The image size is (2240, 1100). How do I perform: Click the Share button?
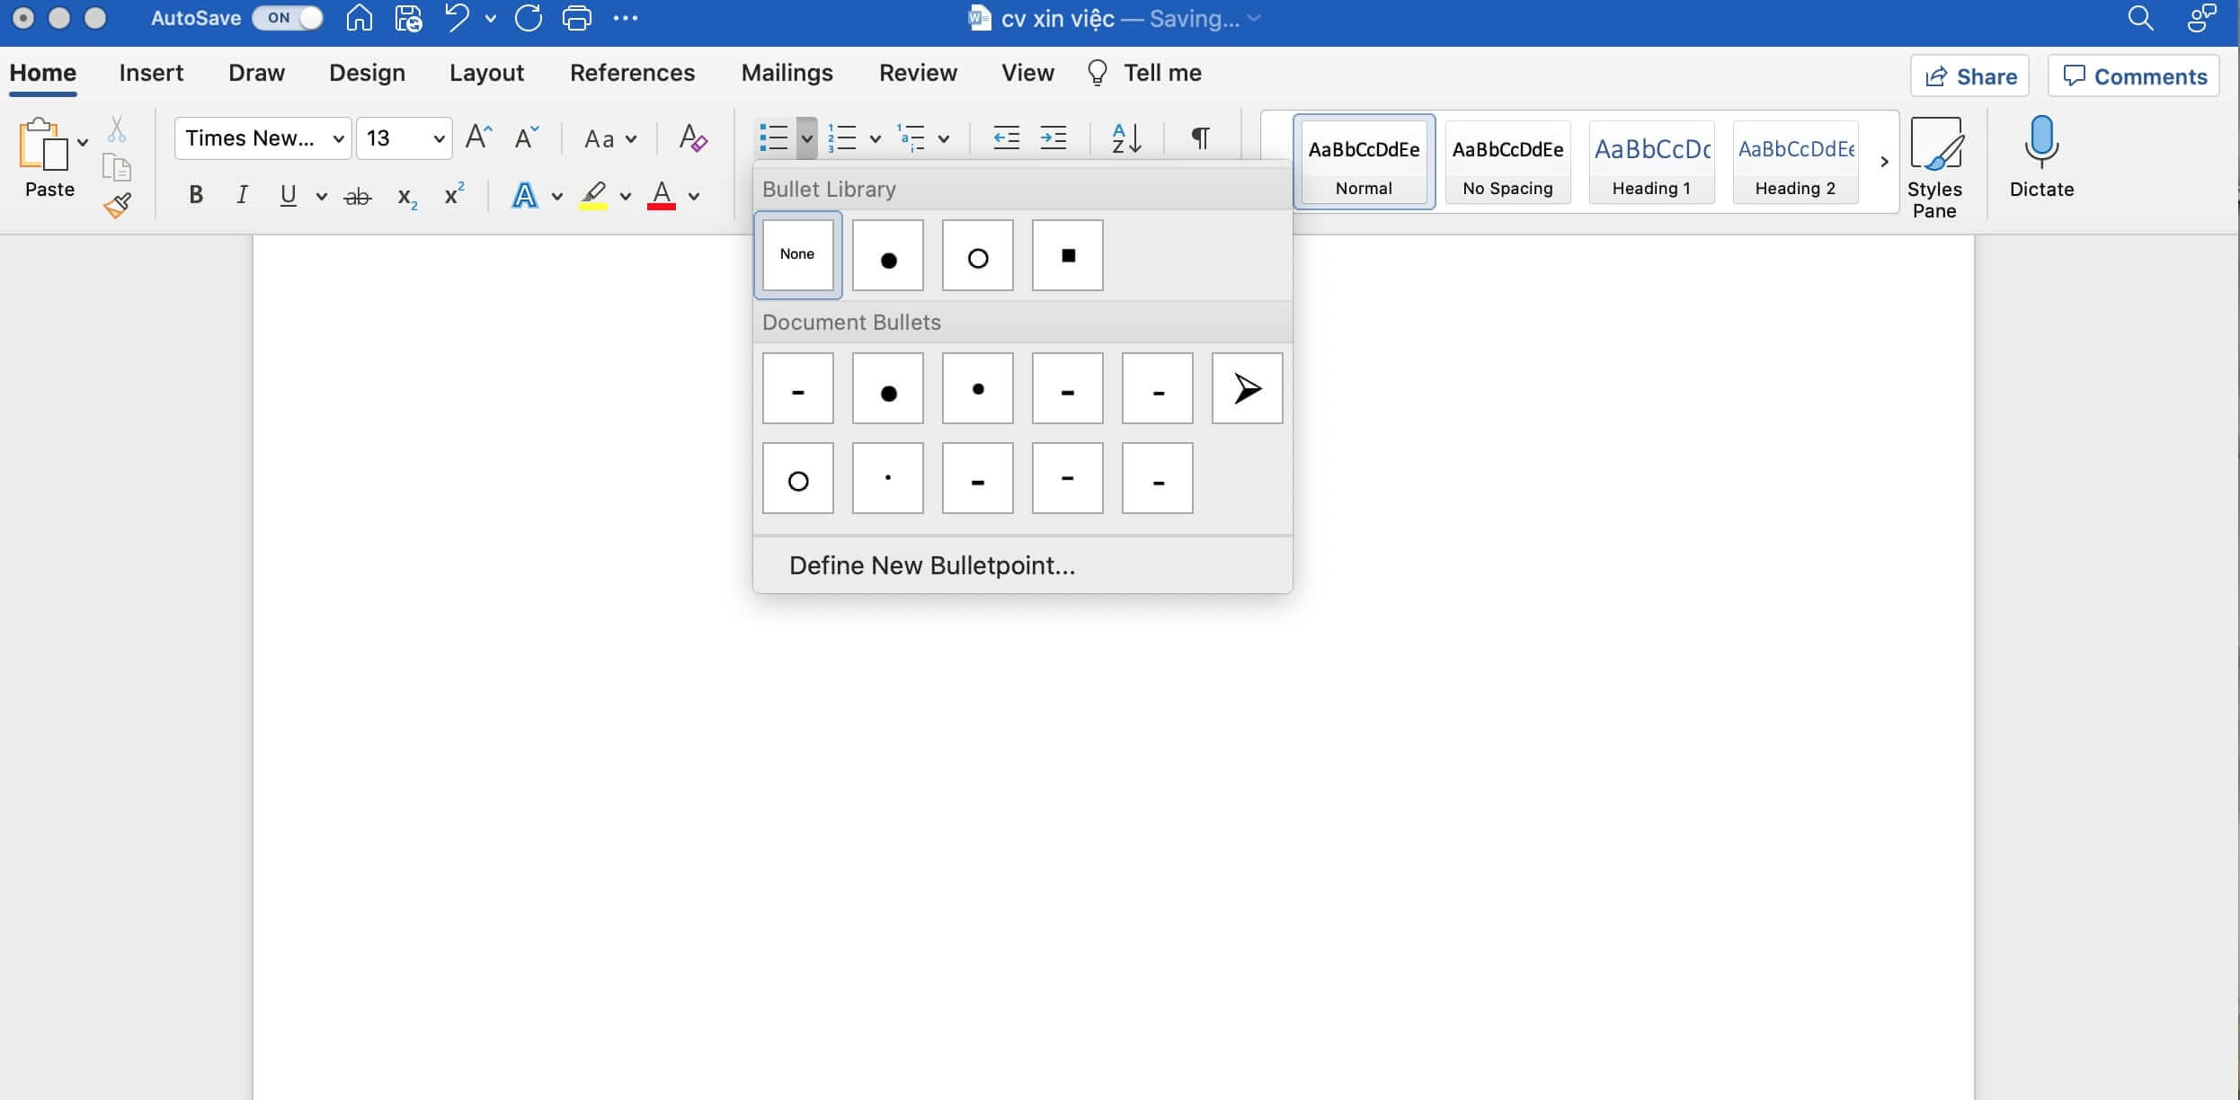click(1970, 76)
